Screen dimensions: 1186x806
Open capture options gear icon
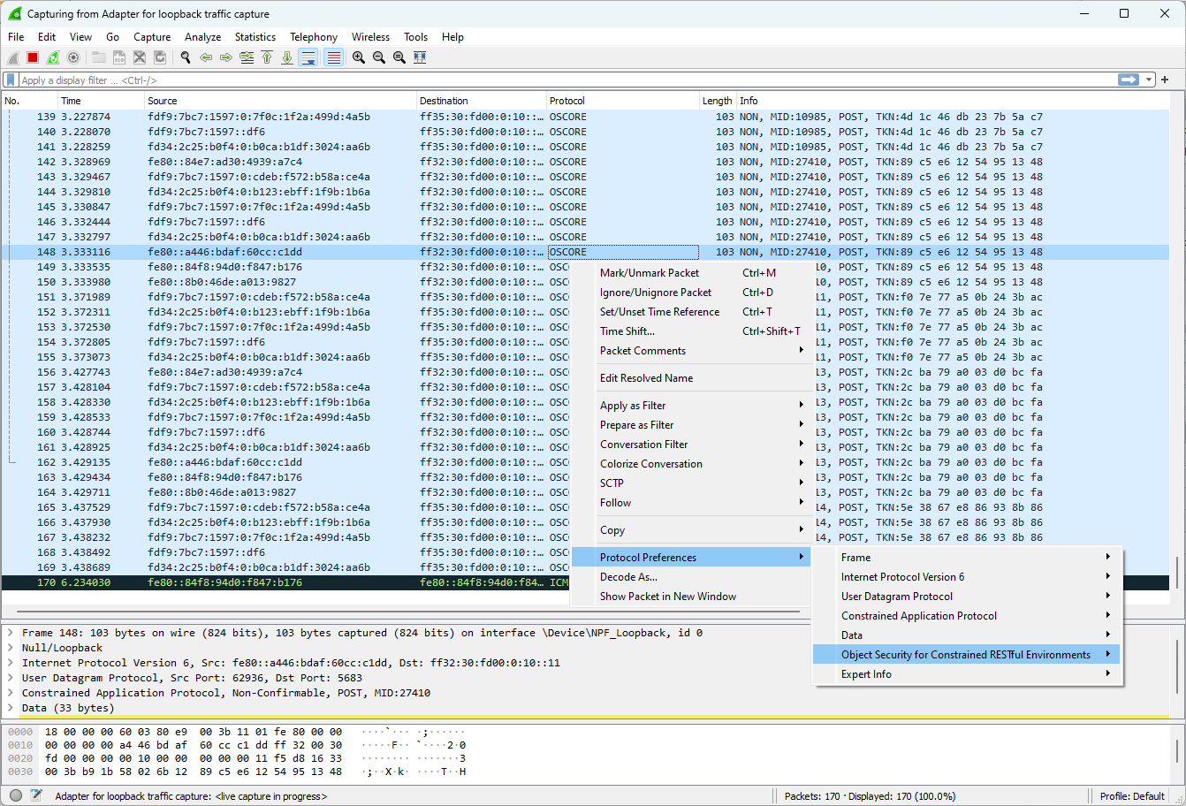73,57
